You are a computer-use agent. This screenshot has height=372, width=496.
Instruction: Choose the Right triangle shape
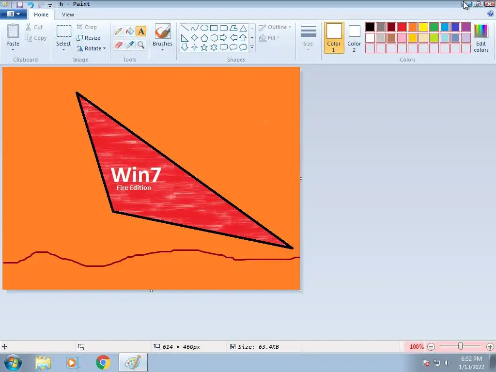coord(185,38)
